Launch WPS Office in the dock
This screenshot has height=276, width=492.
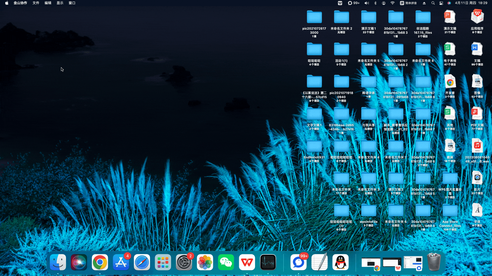[247, 262]
